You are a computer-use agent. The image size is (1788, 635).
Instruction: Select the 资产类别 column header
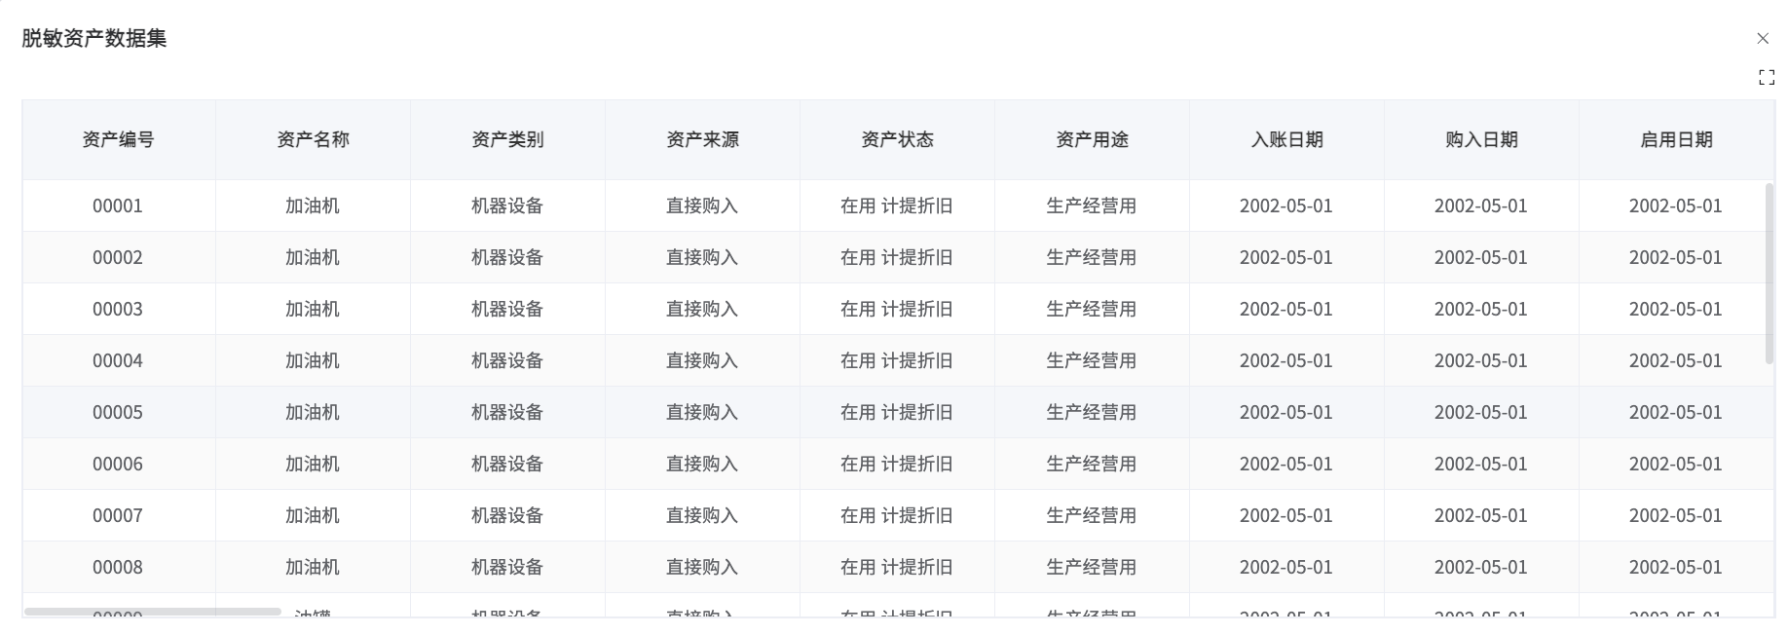coord(508,140)
